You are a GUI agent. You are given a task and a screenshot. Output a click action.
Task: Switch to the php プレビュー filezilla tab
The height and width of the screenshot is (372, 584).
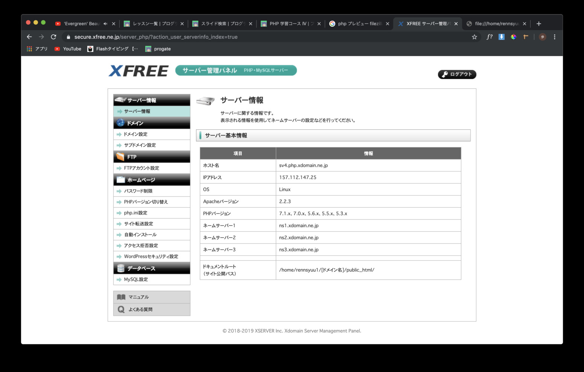pyautogui.click(x=357, y=23)
